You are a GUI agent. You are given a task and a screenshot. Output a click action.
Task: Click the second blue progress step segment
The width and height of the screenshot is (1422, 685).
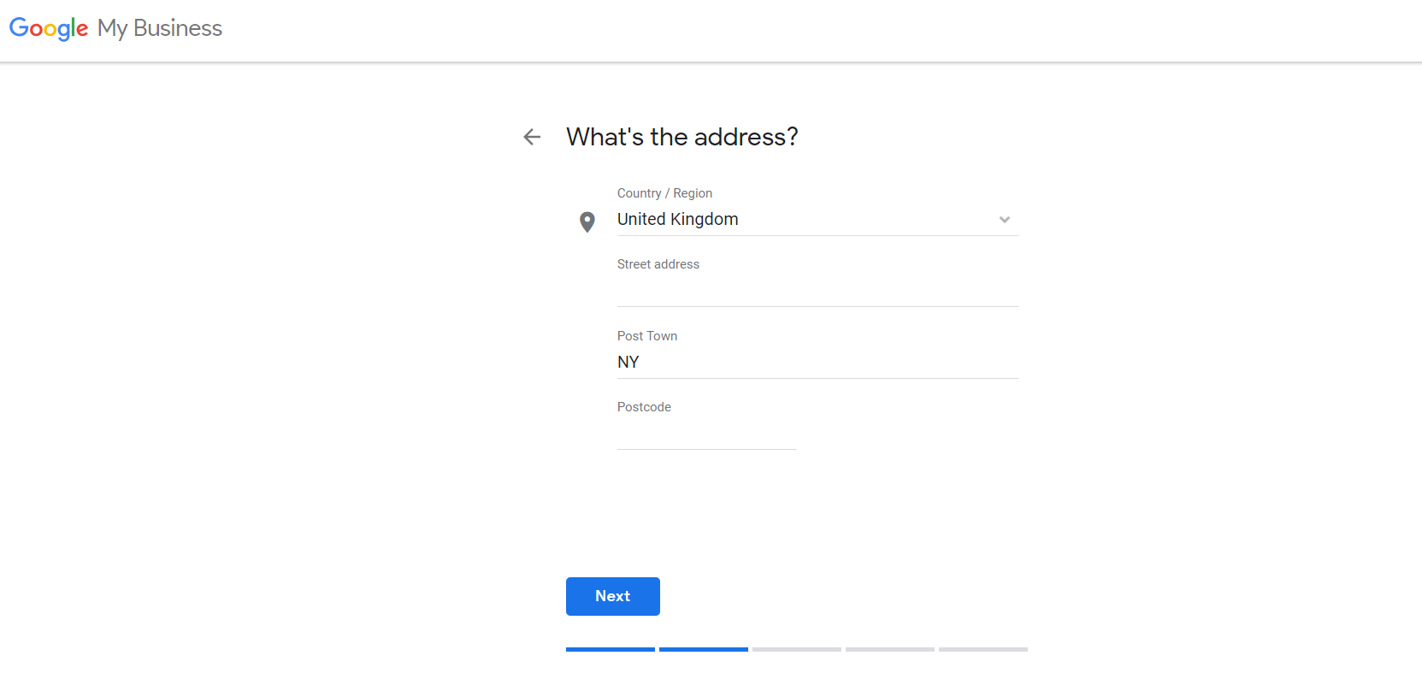(x=704, y=649)
